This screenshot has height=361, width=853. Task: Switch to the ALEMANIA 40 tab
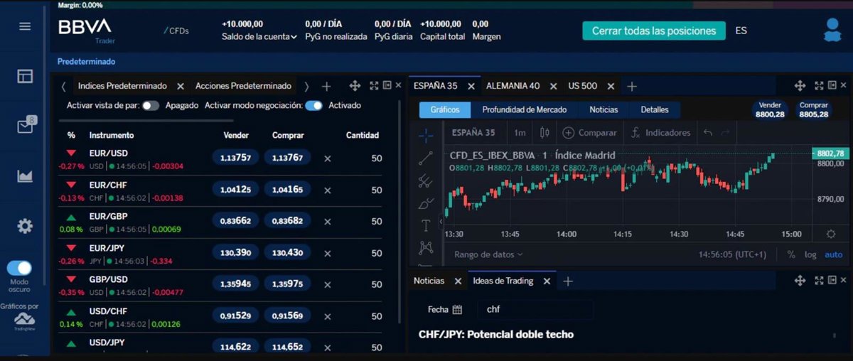(513, 86)
